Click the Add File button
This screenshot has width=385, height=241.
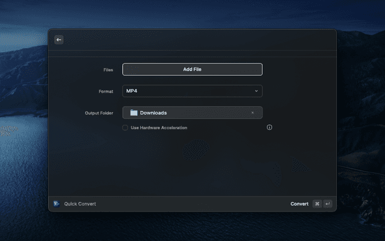tap(192, 69)
